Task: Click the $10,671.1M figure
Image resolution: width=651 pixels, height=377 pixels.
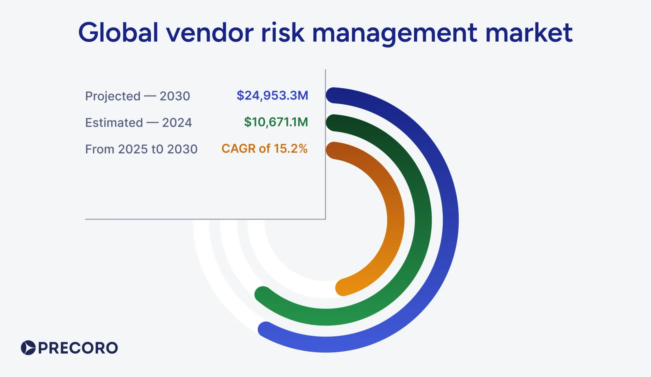Action: coord(276,123)
